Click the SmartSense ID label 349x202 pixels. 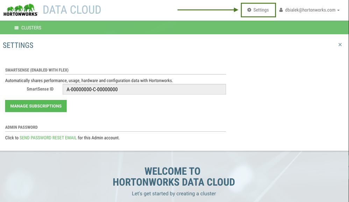(x=40, y=89)
